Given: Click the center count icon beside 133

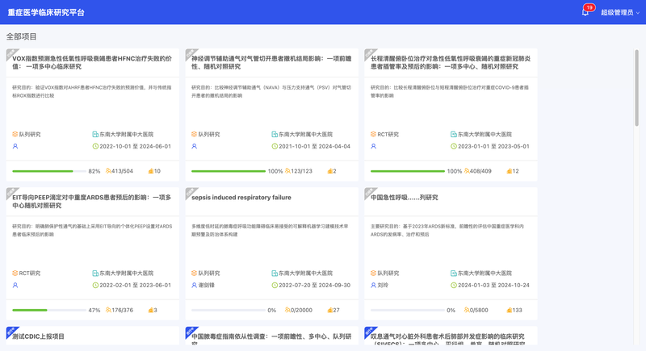Looking at the screenshot, I should [510, 310].
